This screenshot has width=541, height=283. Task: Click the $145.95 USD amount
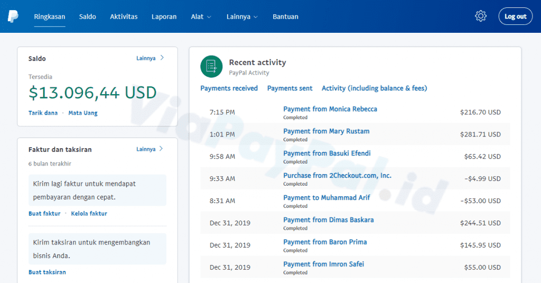coord(480,245)
